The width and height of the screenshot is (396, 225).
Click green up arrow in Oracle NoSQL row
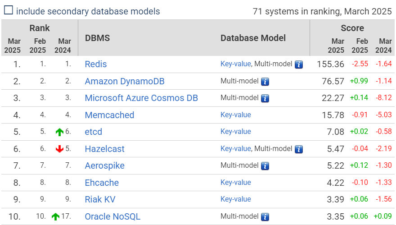click(55, 216)
